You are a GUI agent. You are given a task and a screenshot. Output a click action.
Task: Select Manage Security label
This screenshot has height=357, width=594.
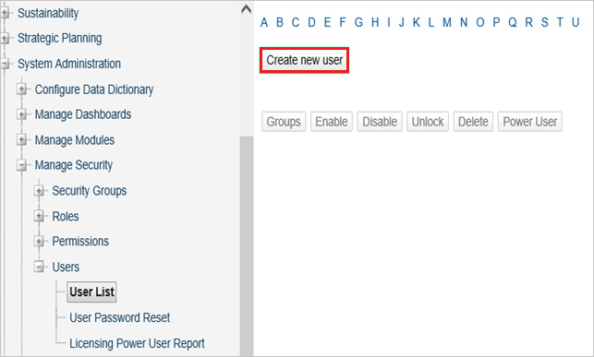pos(74,165)
